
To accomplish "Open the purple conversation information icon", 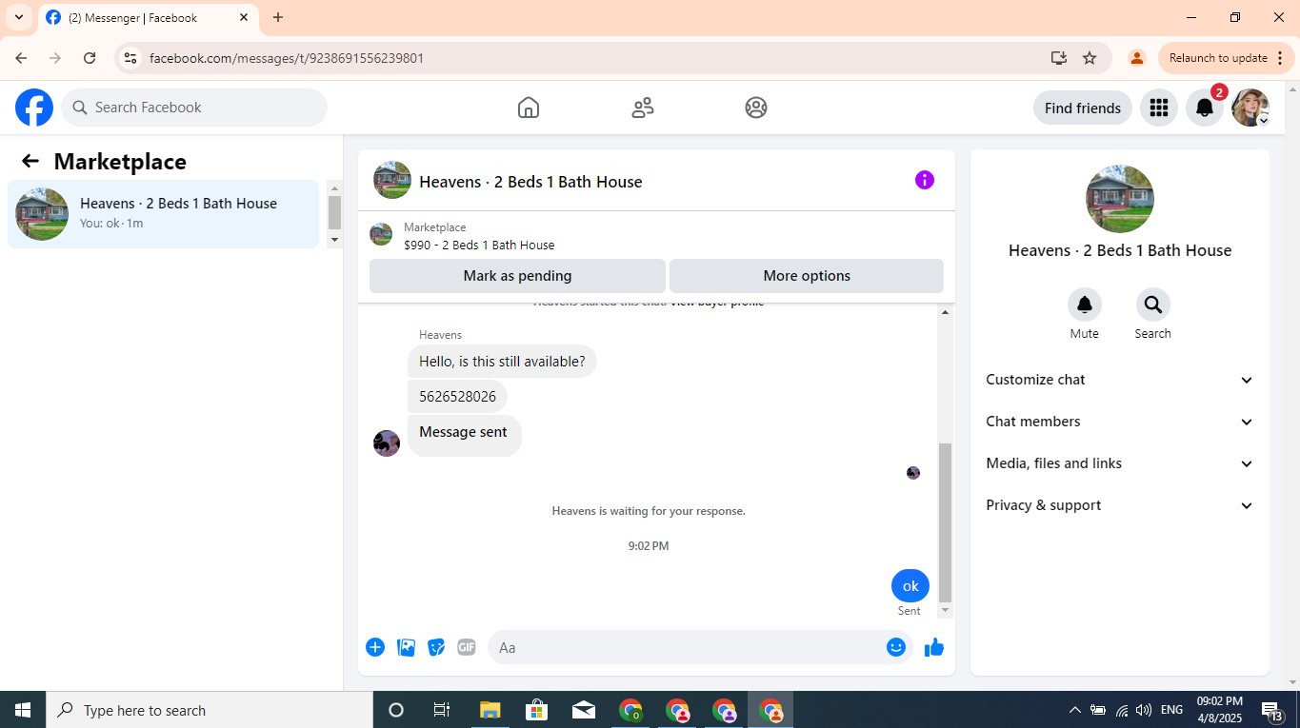I will 925,180.
